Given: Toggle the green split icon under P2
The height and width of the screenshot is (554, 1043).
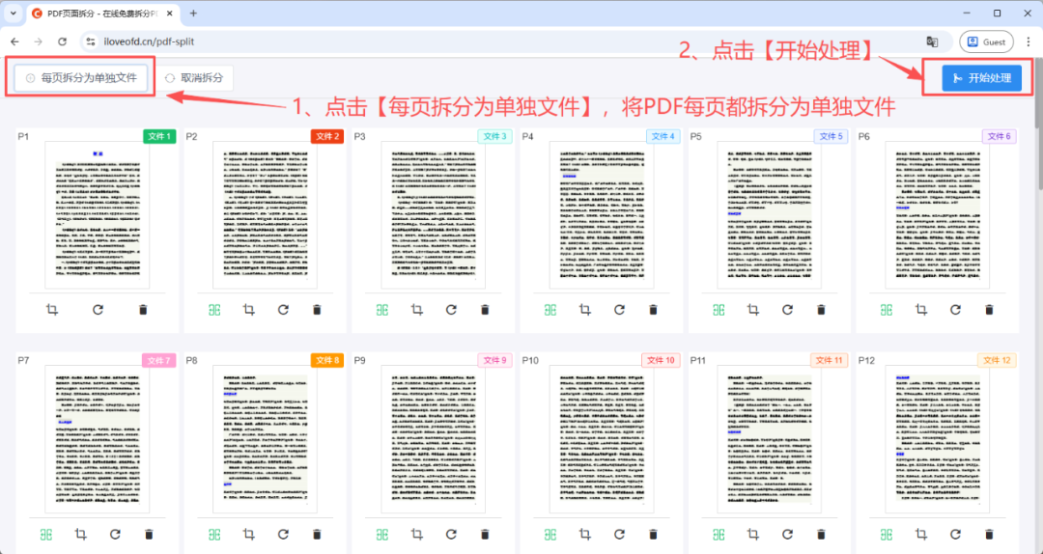Looking at the screenshot, I should [214, 309].
